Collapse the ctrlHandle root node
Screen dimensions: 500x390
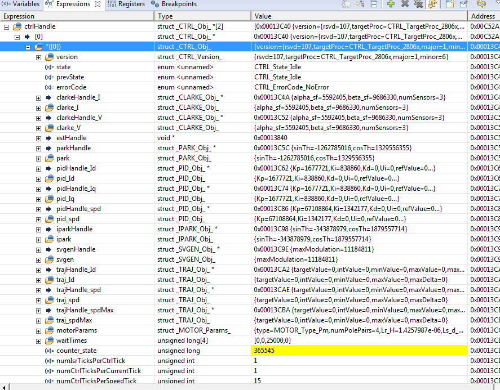tap(6, 27)
